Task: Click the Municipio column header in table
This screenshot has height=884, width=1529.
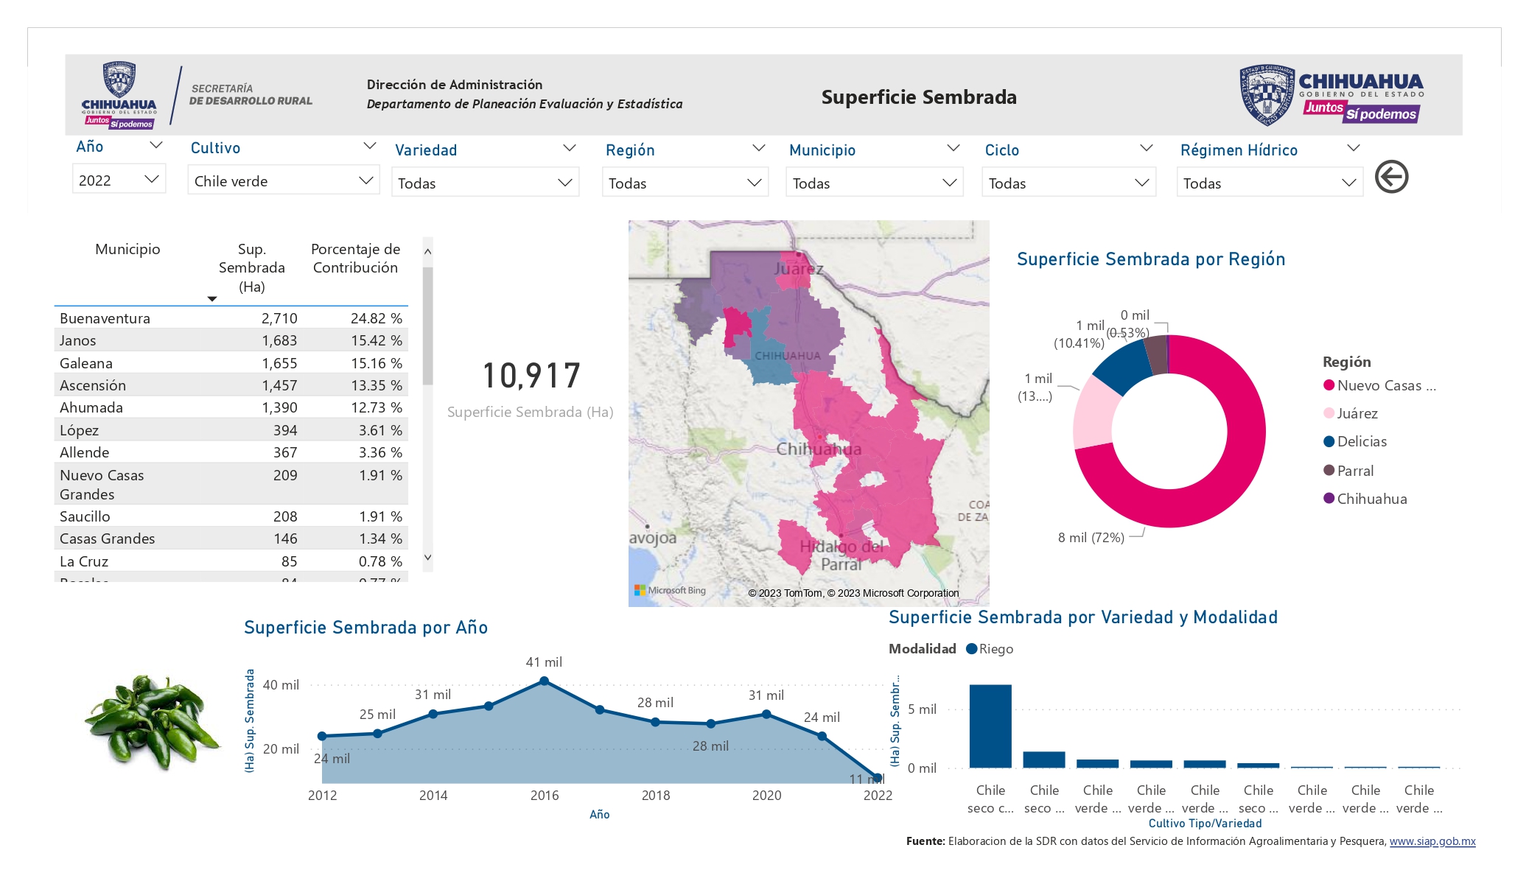Action: [127, 249]
